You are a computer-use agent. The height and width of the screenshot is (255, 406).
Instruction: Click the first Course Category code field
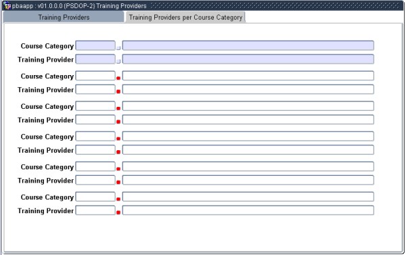(95, 45)
